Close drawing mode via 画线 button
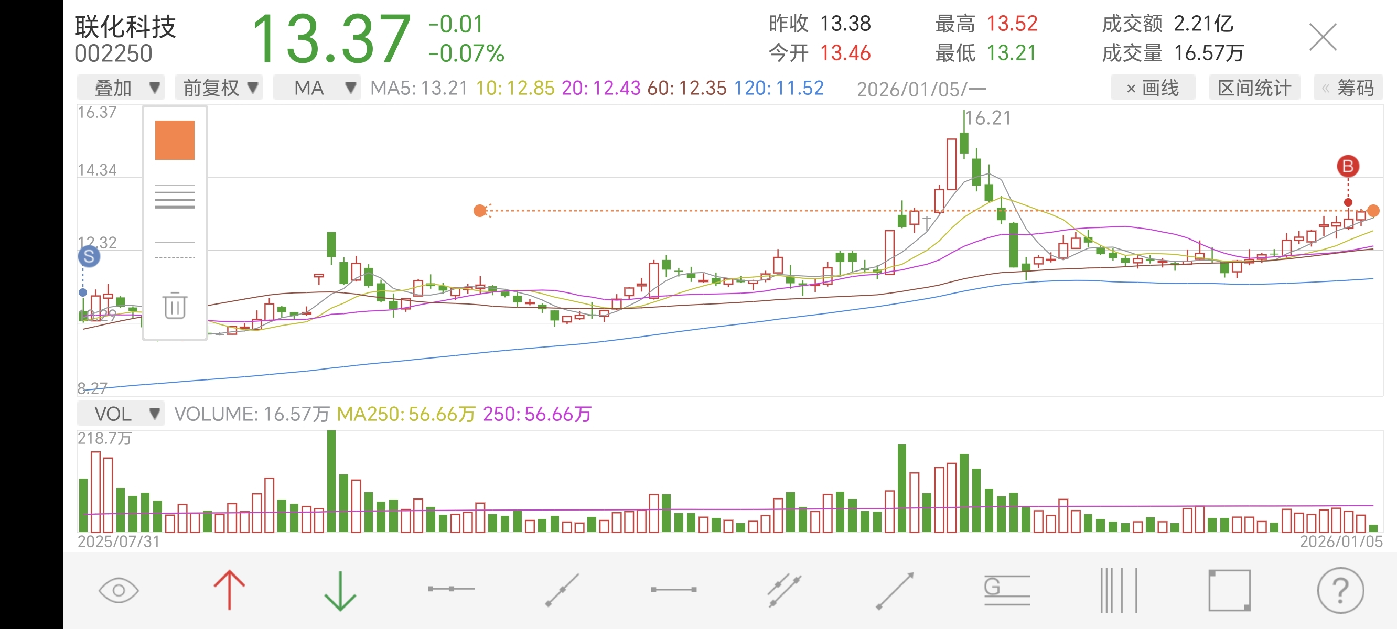Image resolution: width=1397 pixels, height=629 pixels. click(x=1153, y=88)
